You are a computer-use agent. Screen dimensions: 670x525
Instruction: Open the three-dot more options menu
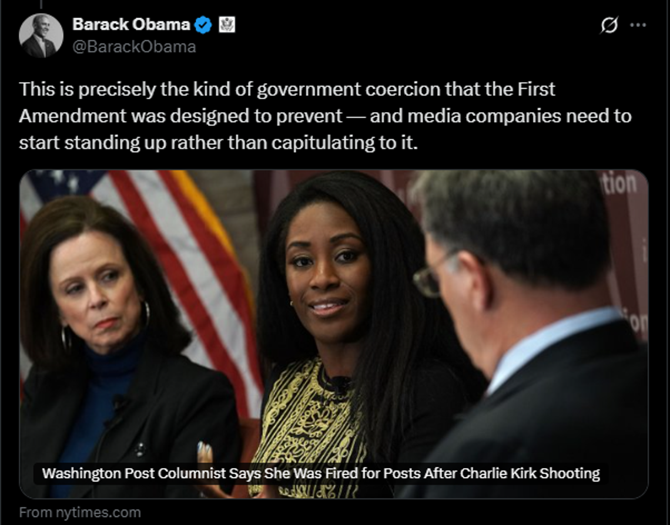[x=638, y=25]
